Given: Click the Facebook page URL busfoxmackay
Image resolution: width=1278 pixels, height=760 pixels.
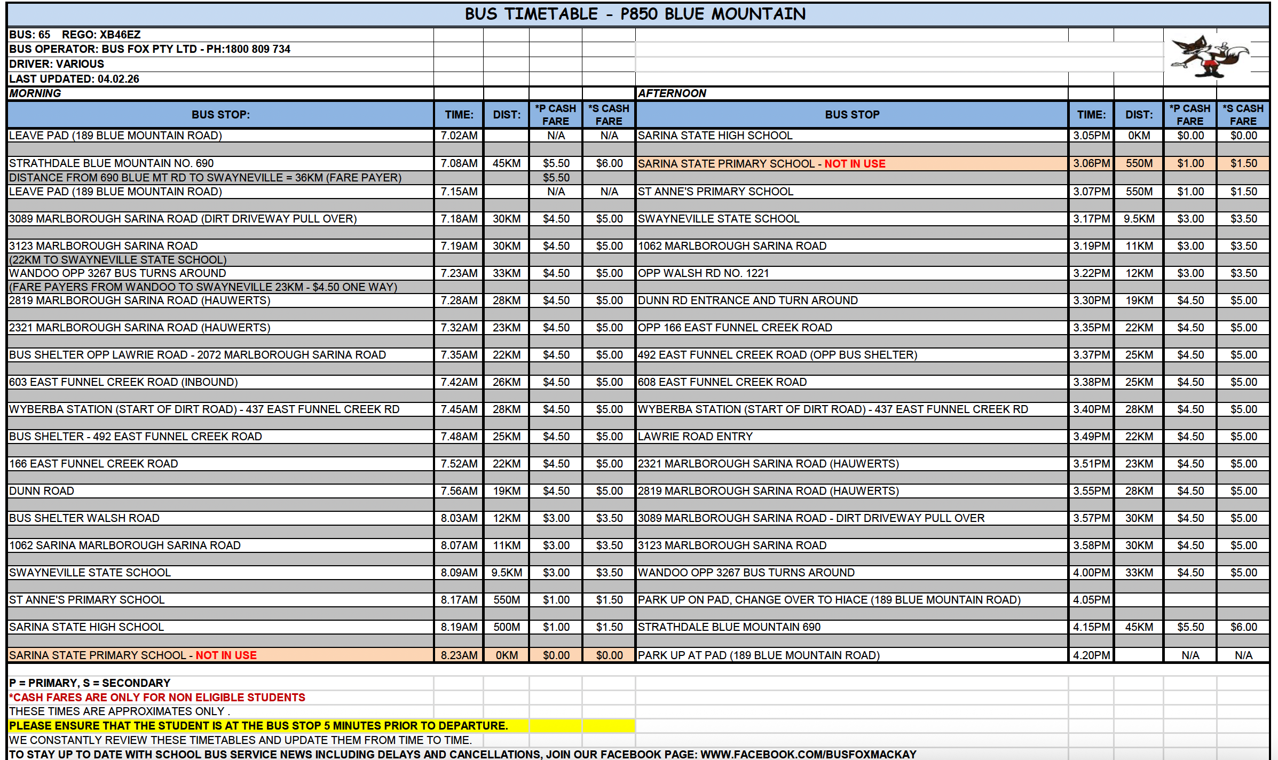Looking at the screenshot, I should pyautogui.click(x=808, y=754).
